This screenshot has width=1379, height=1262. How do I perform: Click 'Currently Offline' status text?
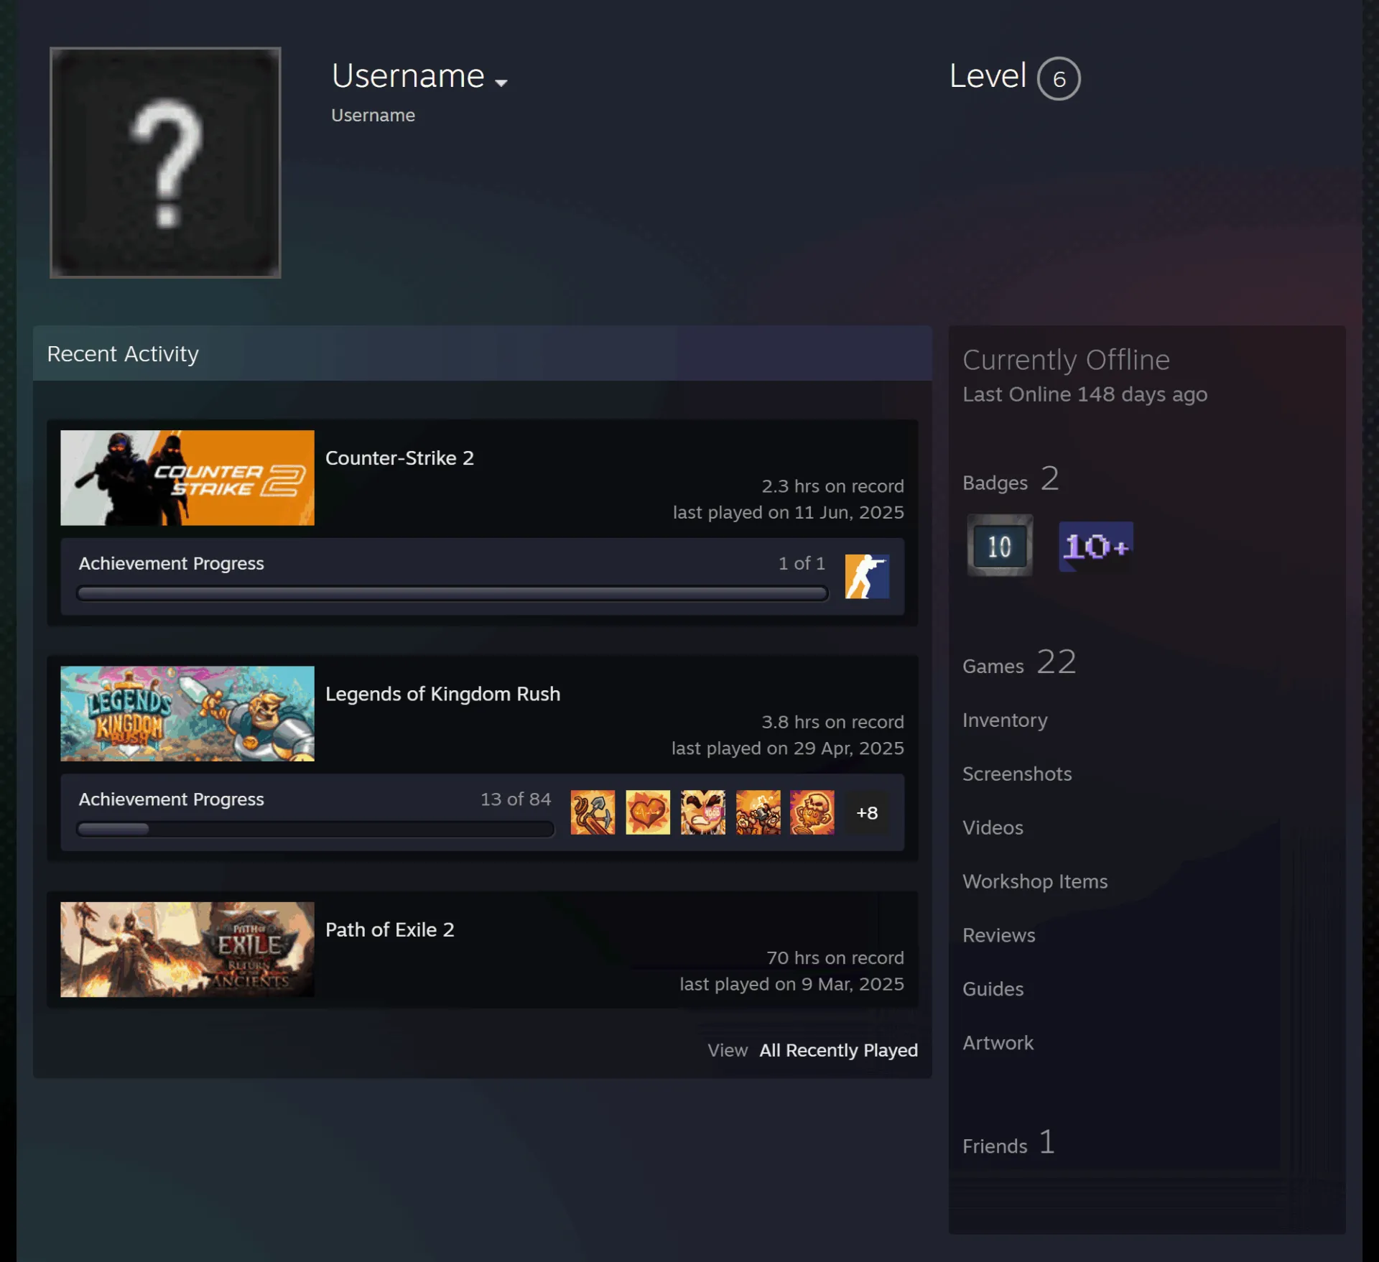(x=1066, y=360)
